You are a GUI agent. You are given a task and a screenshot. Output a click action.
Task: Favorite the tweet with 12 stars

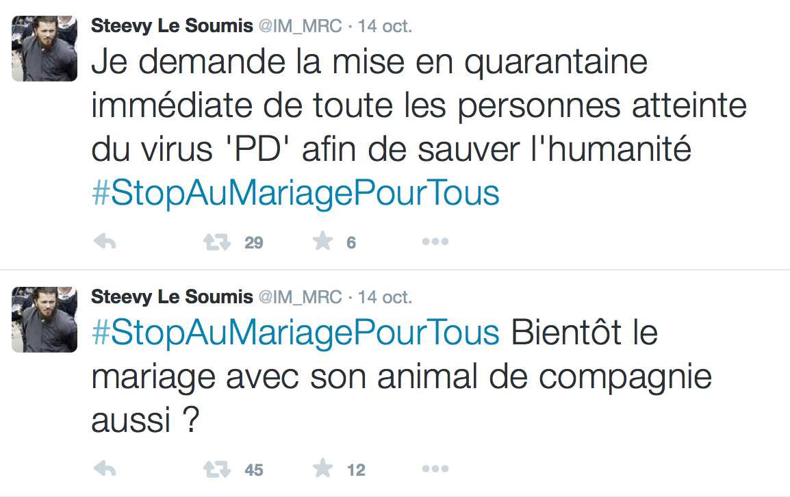point(322,468)
